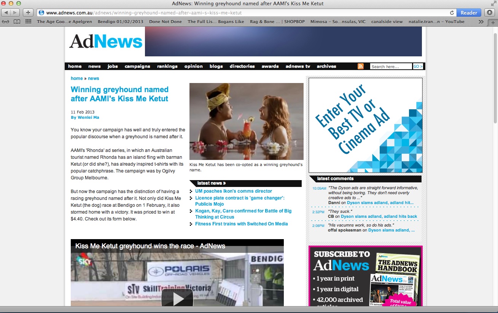The height and width of the screenshot is (313, 498).
Task: Play the Kiss Me Ketut greyhound video
Action: point(177,299)
